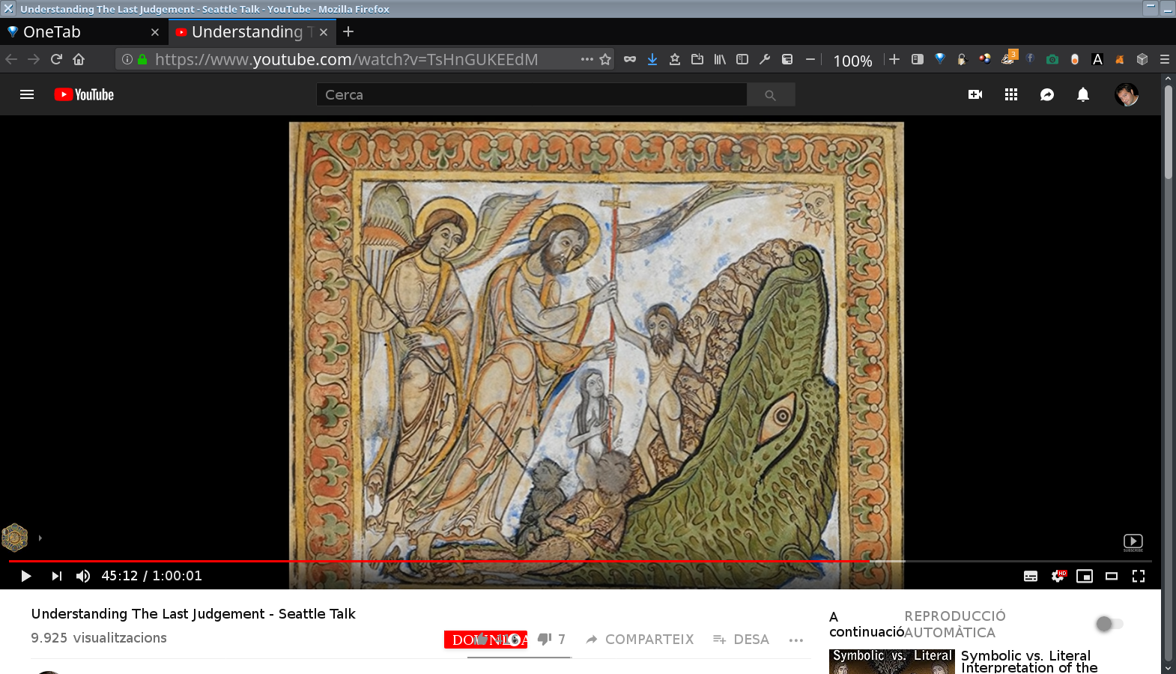Click COMPARTEIX share button
Viewport: 1176px width, 674px height.
point(640,640)
